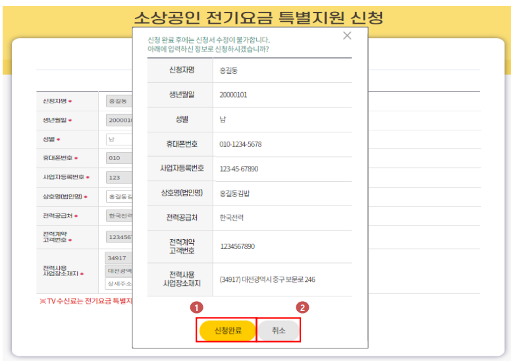511x361 pixels.
Task: Click the 신청자명 input field in background form
Action: [119, 101]
